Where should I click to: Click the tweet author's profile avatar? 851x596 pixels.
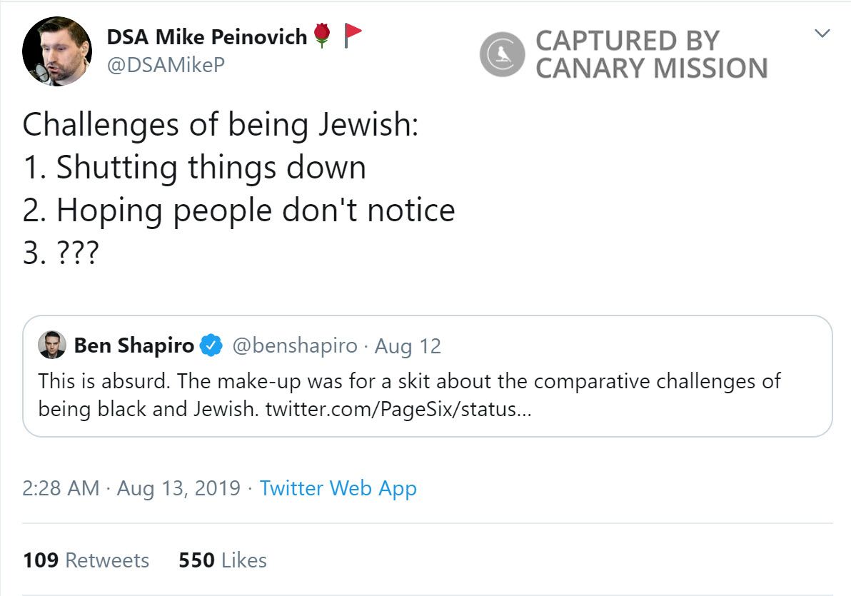(57, 51)
